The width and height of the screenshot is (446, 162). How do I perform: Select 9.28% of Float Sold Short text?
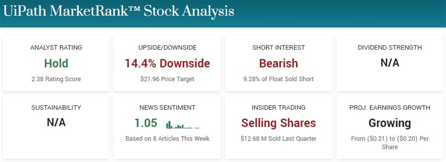pos(278,79)
